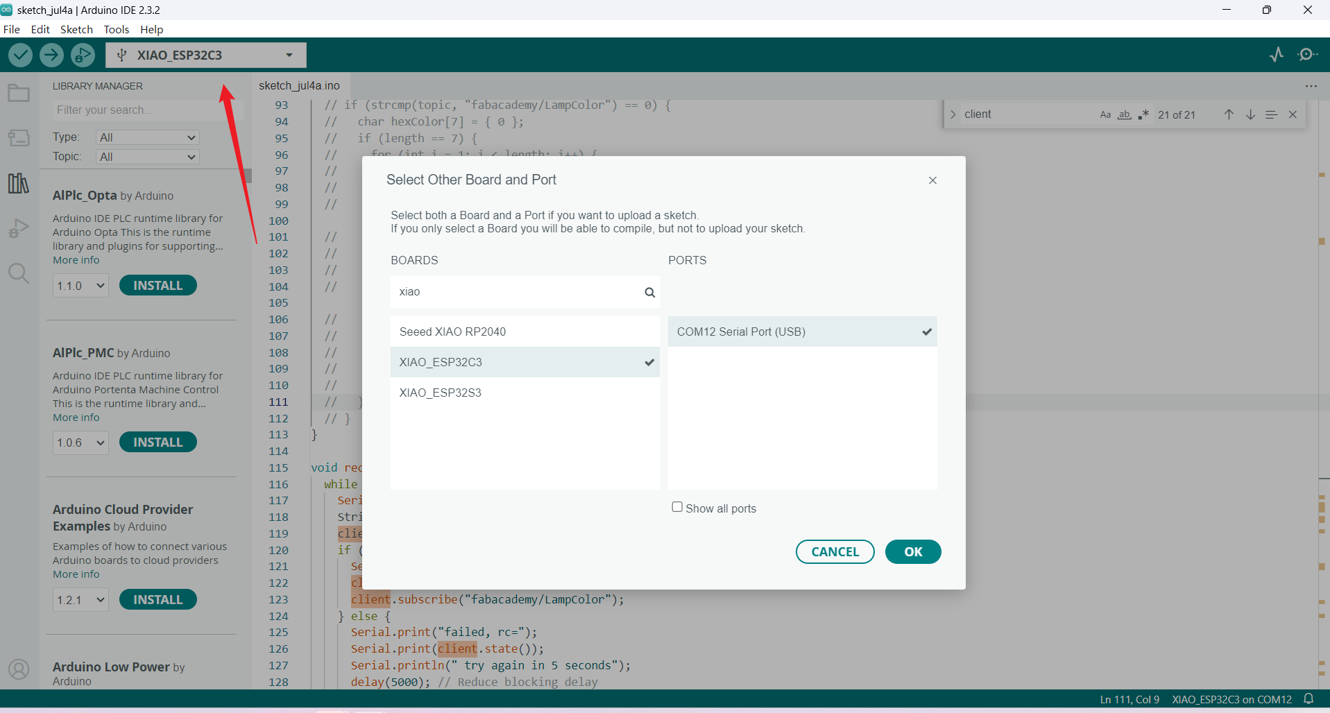The width and height of the screenshot is (1330, 713).
Task: Toggle Match Case in find widget
Action: point(1105,114)
